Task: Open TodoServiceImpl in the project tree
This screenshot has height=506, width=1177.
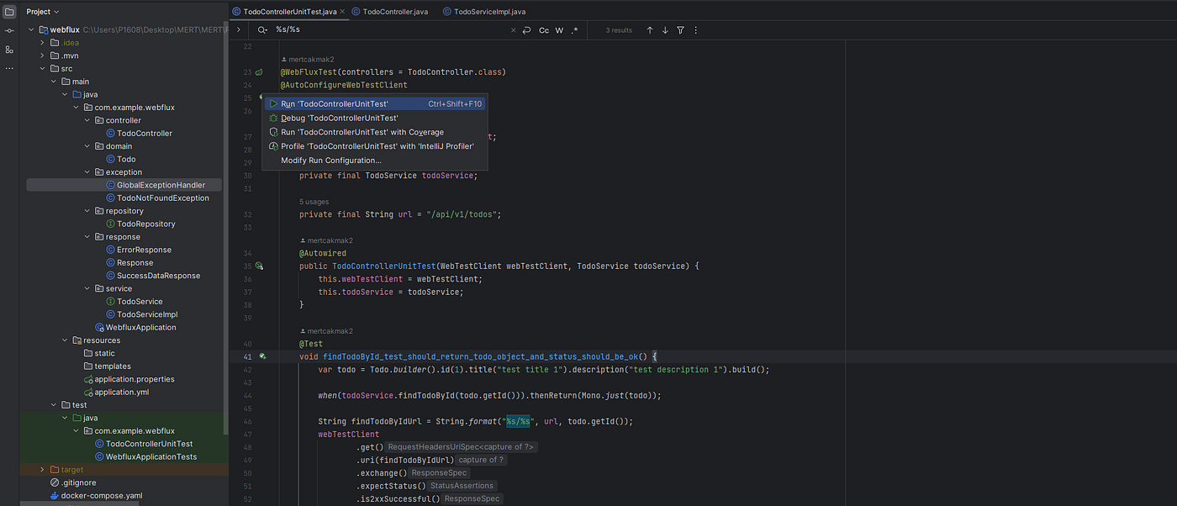Action: click(147, 314)
